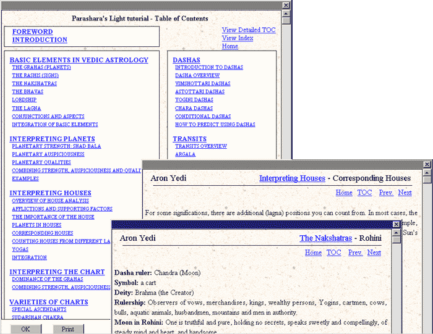Open Transits Overview chapter
This screenshot has width=433, height=334.
[201, 146]
